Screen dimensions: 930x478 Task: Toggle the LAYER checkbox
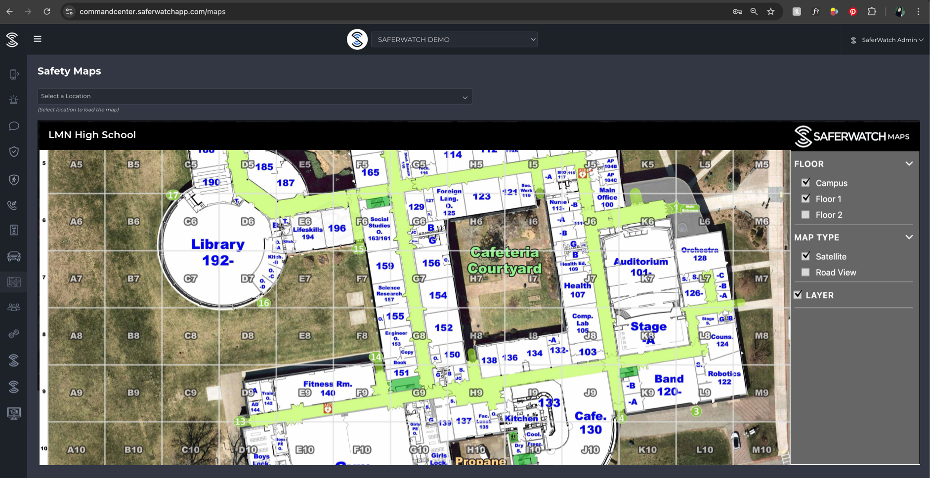pos(798,295)
